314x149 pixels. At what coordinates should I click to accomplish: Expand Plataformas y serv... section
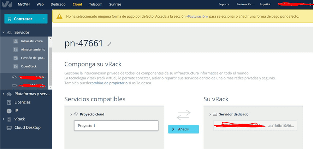pyautogui.click(x=4, y=94)
